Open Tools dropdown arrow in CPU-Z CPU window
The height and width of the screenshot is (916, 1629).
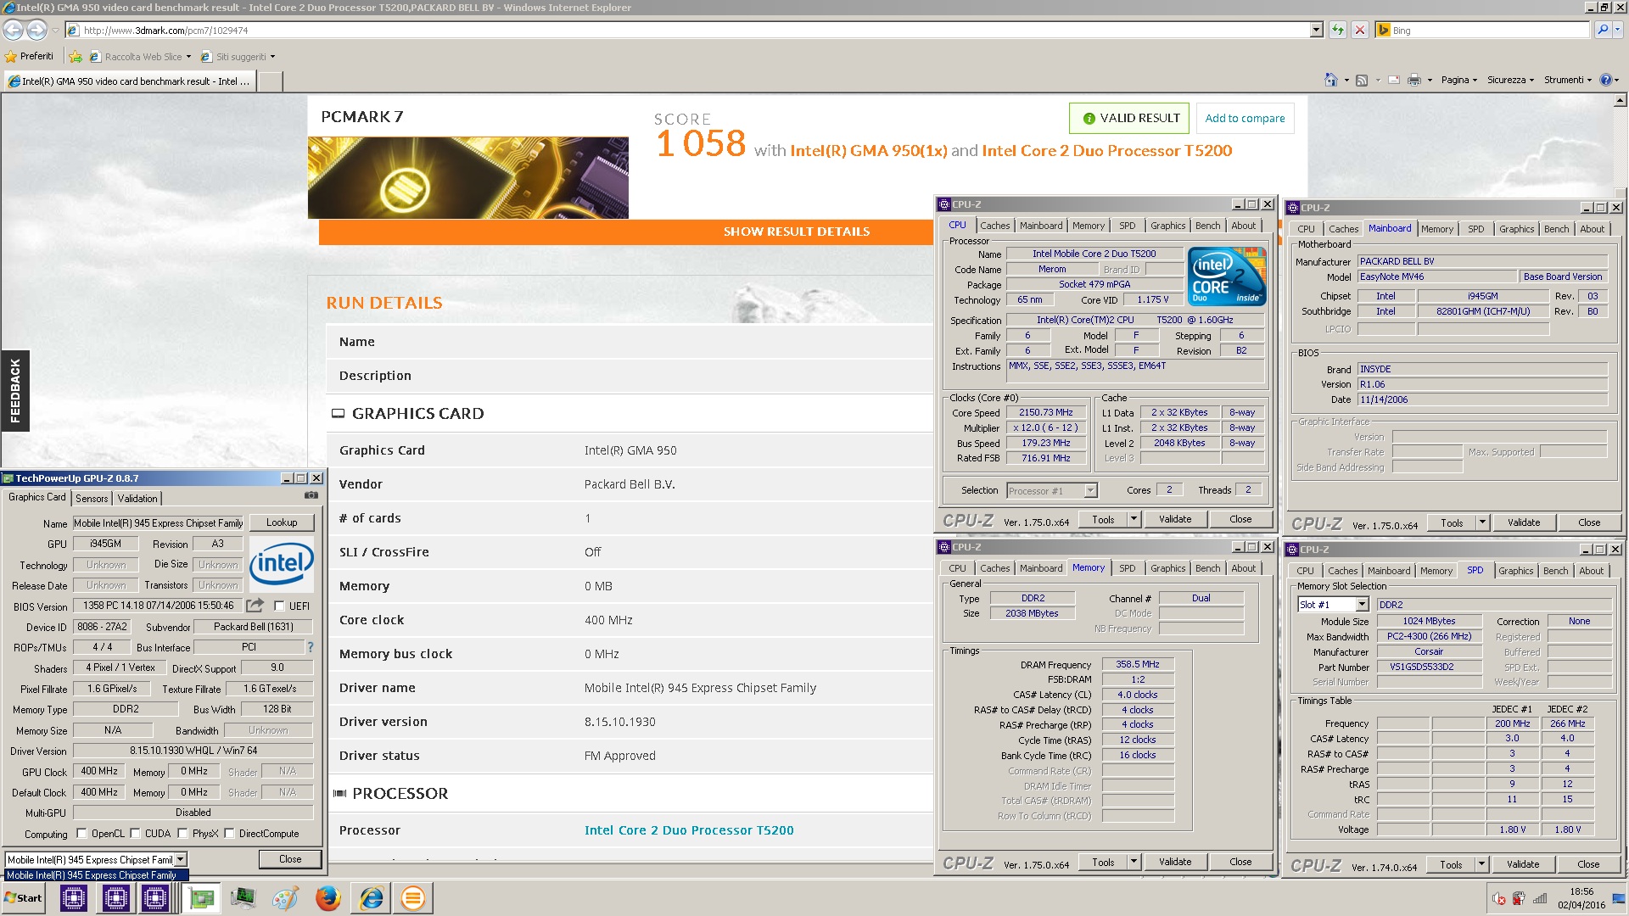click(x=1133, y=519)
